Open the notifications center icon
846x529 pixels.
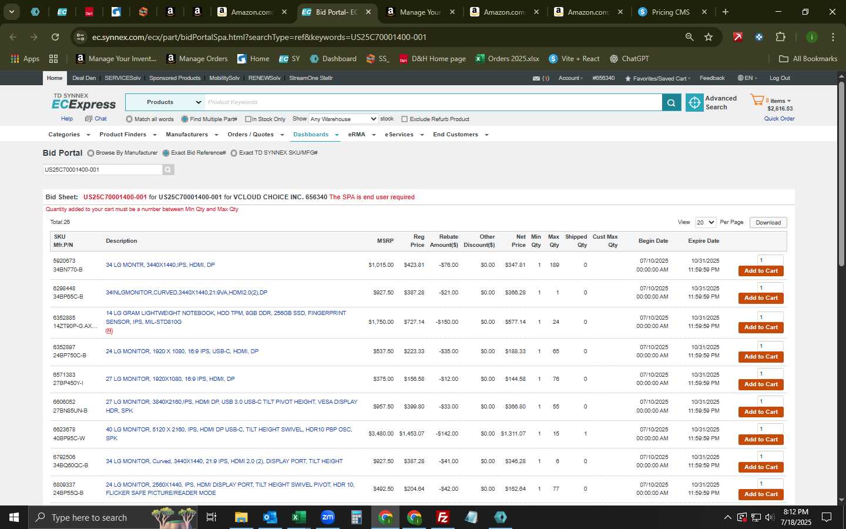point(827,517)
